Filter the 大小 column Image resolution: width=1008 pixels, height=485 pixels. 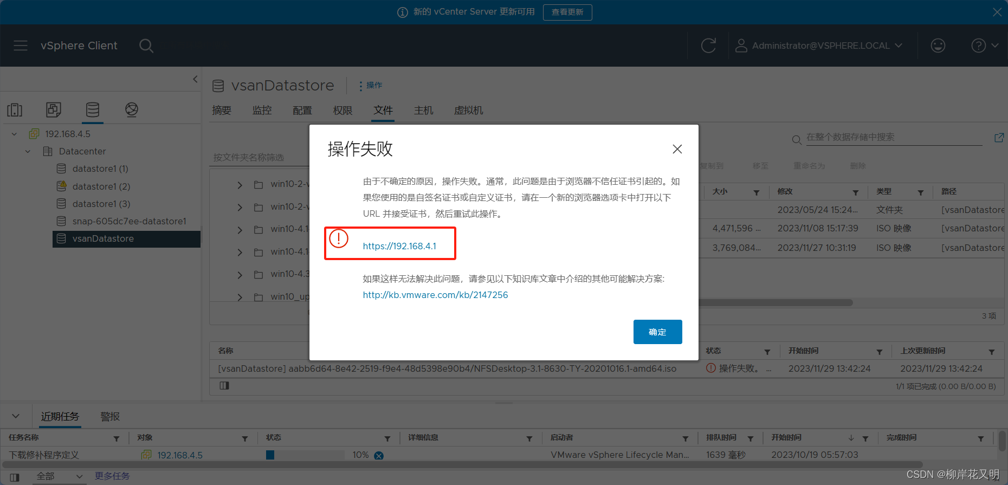[x=757, y=192]
